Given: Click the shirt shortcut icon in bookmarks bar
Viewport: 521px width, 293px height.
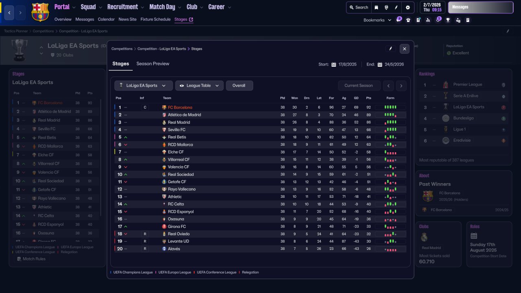Looking at the screenshot, I should [408, 20].
